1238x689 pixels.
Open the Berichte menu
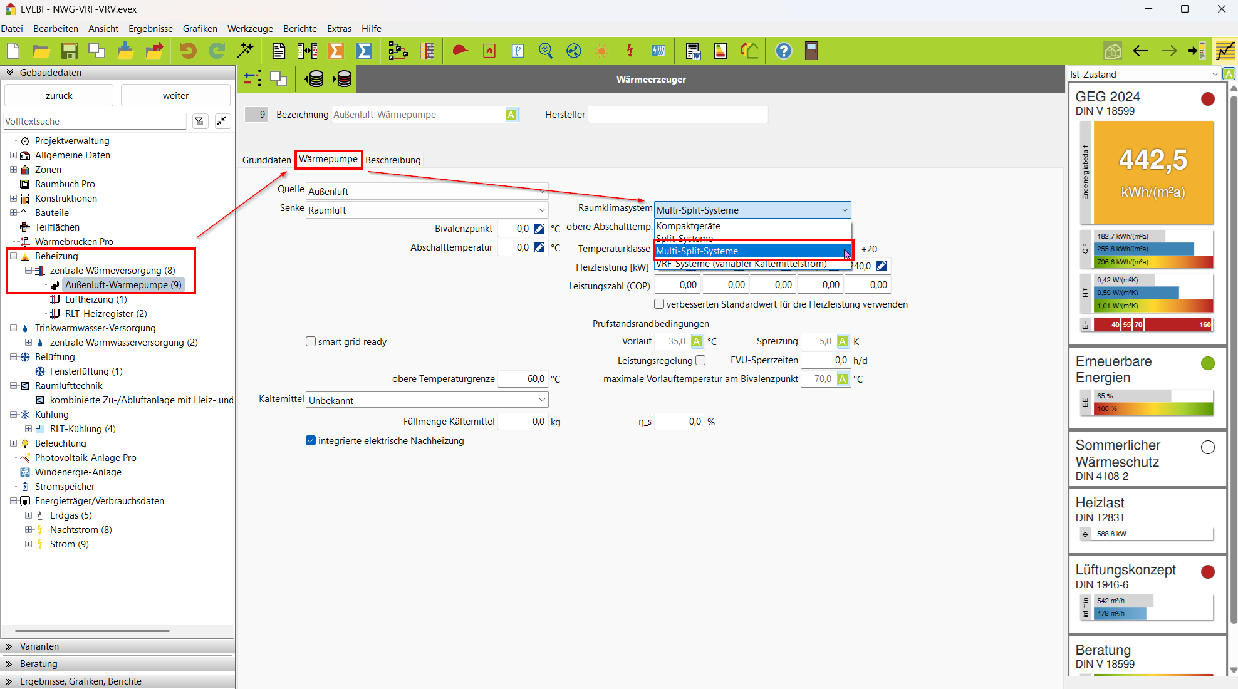[299, 28]
